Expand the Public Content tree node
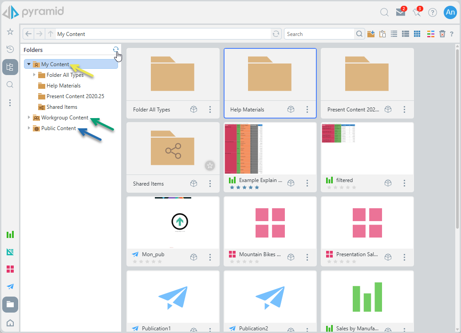 click(x=29, y=128)
